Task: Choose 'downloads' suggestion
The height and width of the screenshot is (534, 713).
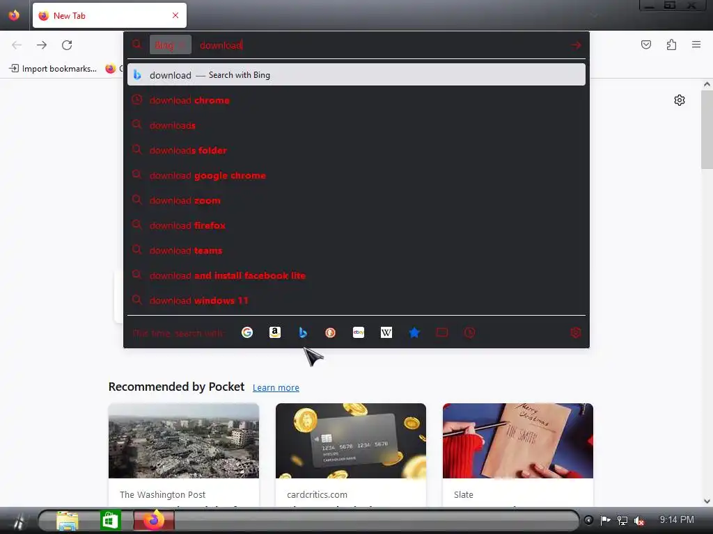Action: point(356,125)
